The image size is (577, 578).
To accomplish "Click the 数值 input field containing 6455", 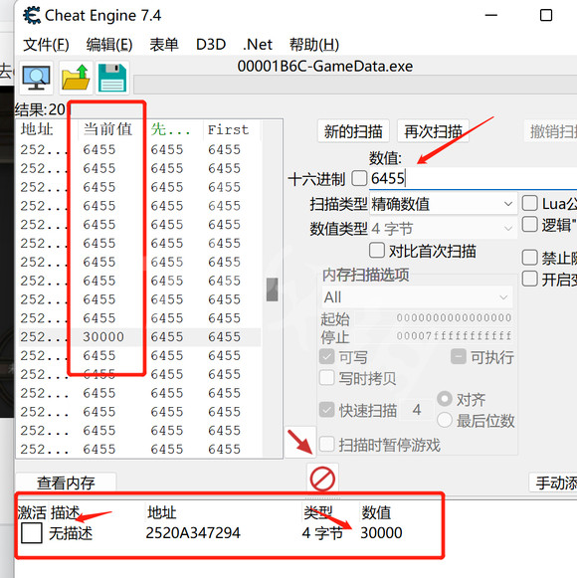I will (473, 178).
